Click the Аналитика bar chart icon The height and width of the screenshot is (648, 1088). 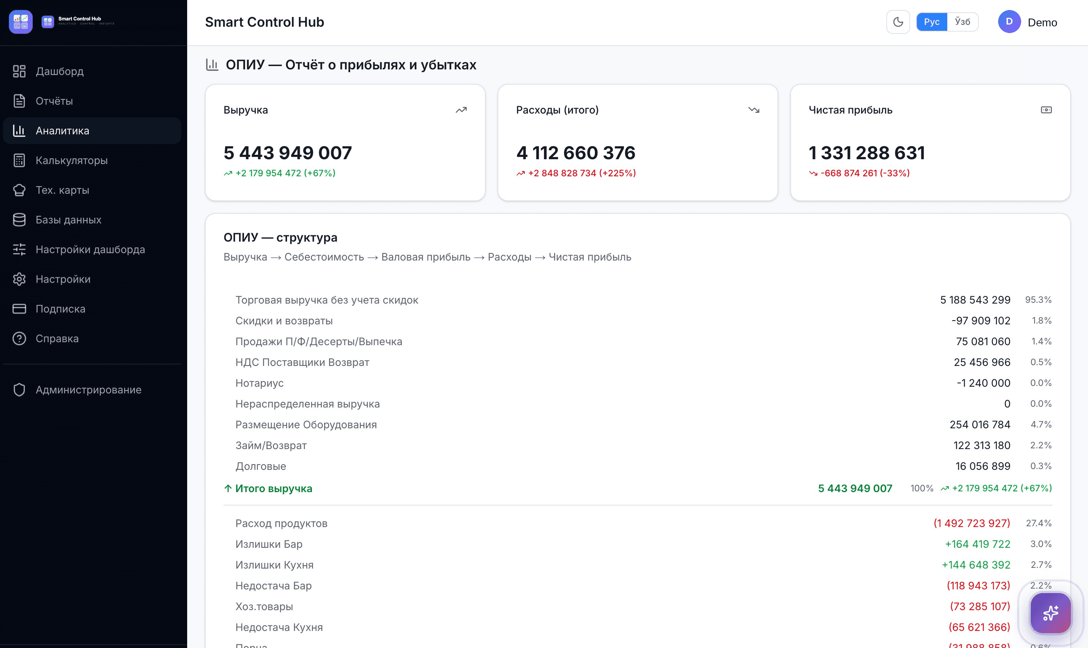pos(19,131)
